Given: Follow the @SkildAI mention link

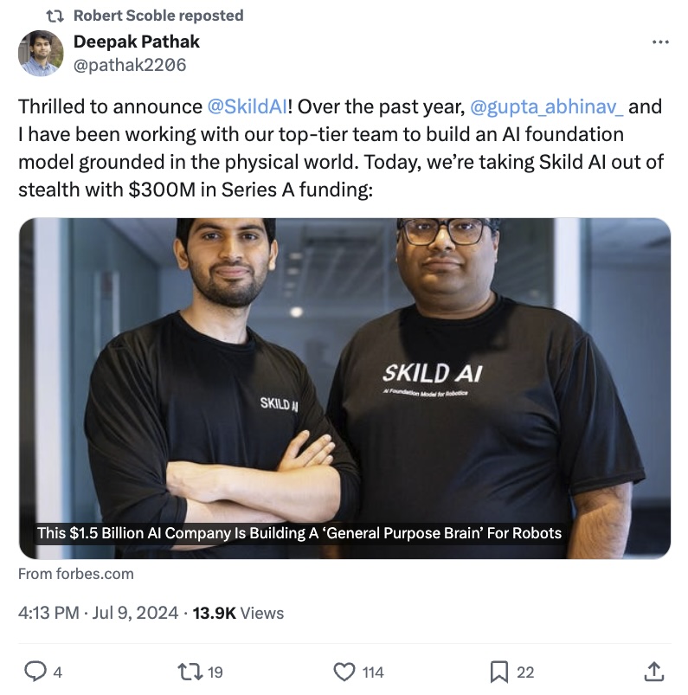Looking at the screenshot, I should 248,106.
